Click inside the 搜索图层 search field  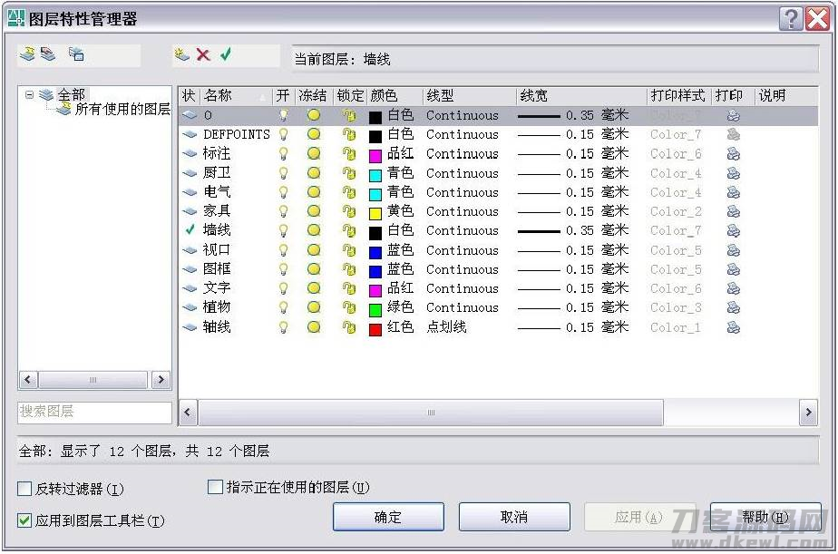[x=94, y=412]
